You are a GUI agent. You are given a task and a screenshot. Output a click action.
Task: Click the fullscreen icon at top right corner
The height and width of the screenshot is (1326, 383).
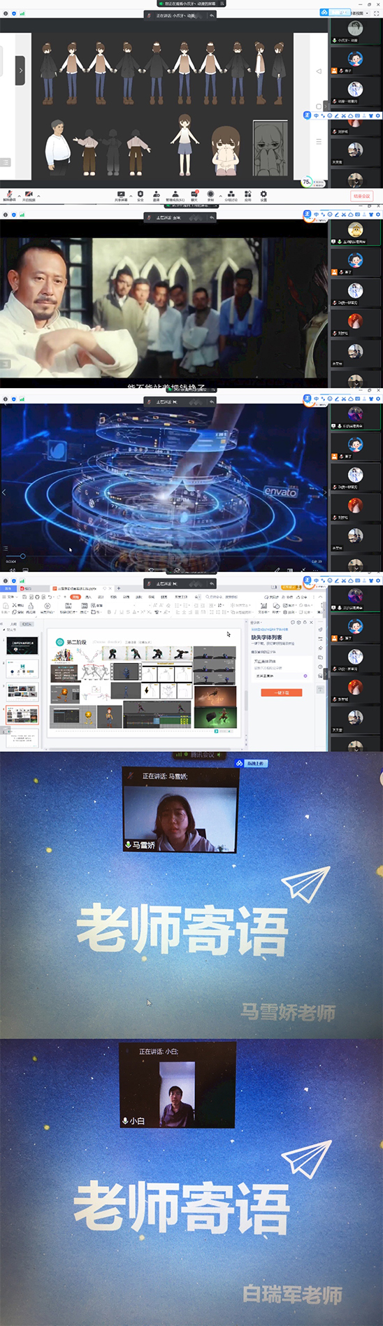coord(377,13)
